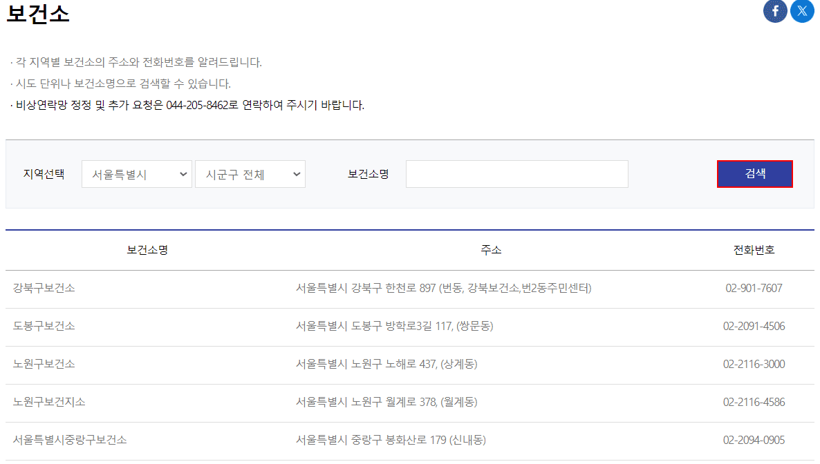Open the region selection combo box
The height and width of the screenshot is (464, 820).
pos(136,174)
